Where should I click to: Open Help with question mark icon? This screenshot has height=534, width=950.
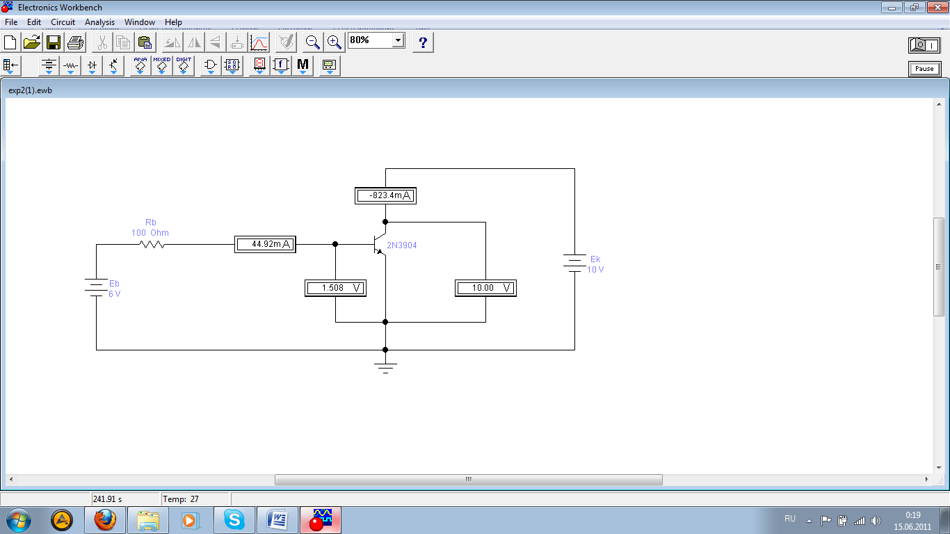click(423, 42)
